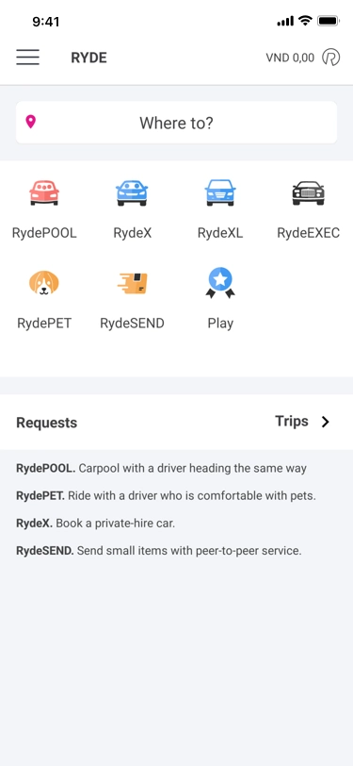Tap the RydePET dog icon
353x766 pixels.
(44, 283)
